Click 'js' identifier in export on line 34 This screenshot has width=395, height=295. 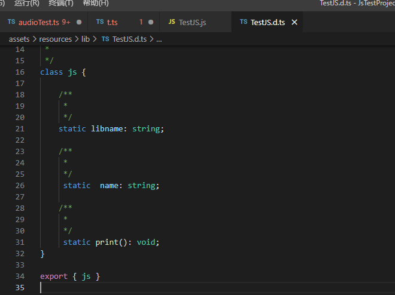86,276
